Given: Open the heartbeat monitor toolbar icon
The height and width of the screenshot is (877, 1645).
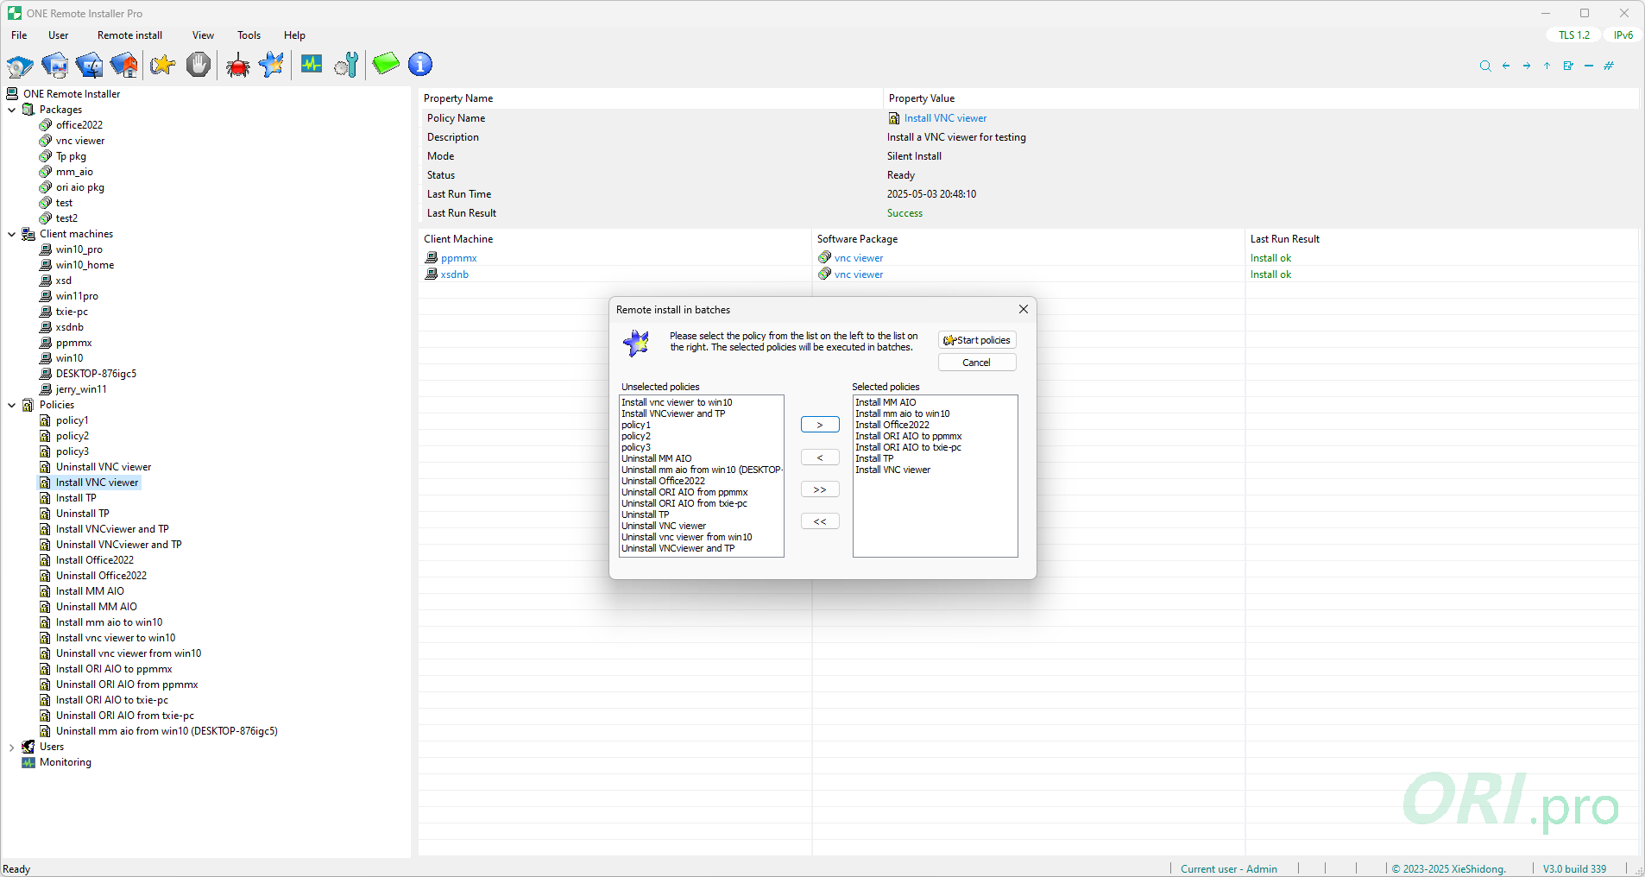Looking at the screenshot, I should coord(312,65).
